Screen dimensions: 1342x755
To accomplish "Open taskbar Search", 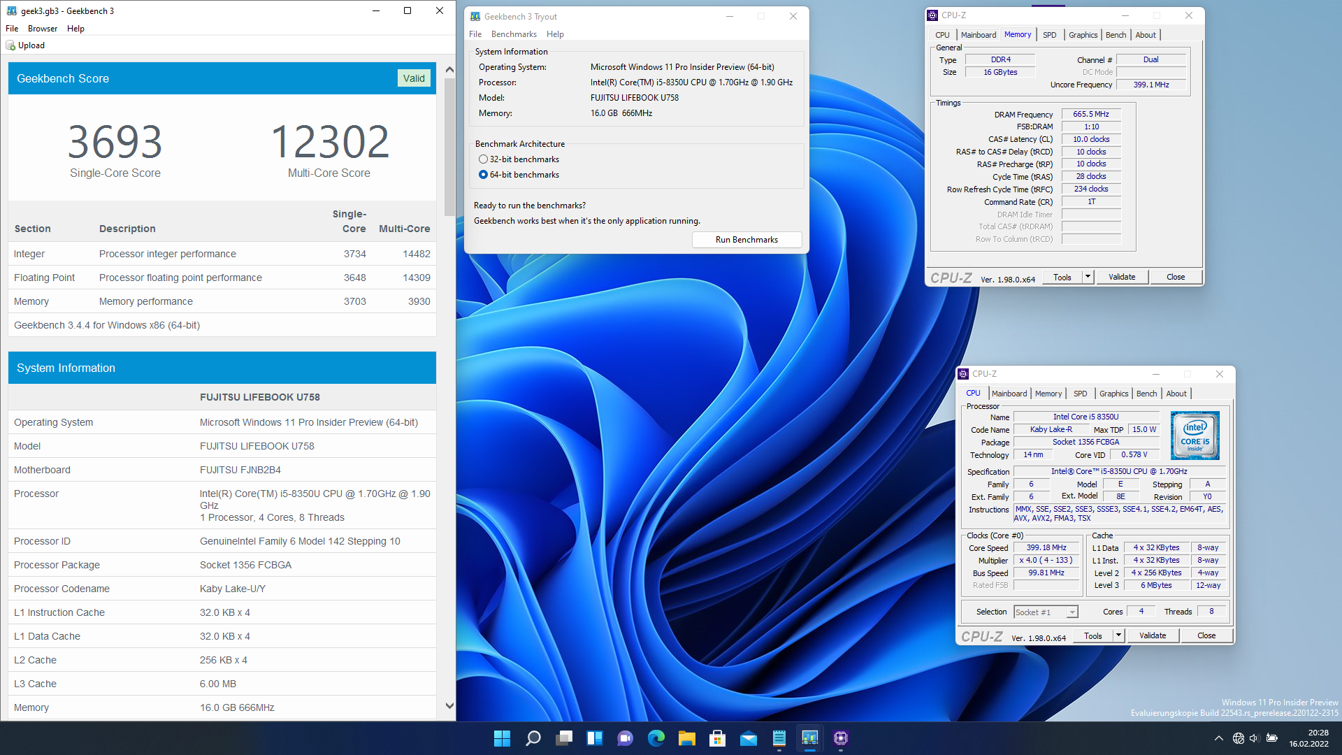I will pyautogui.click(x=533, y=738).
